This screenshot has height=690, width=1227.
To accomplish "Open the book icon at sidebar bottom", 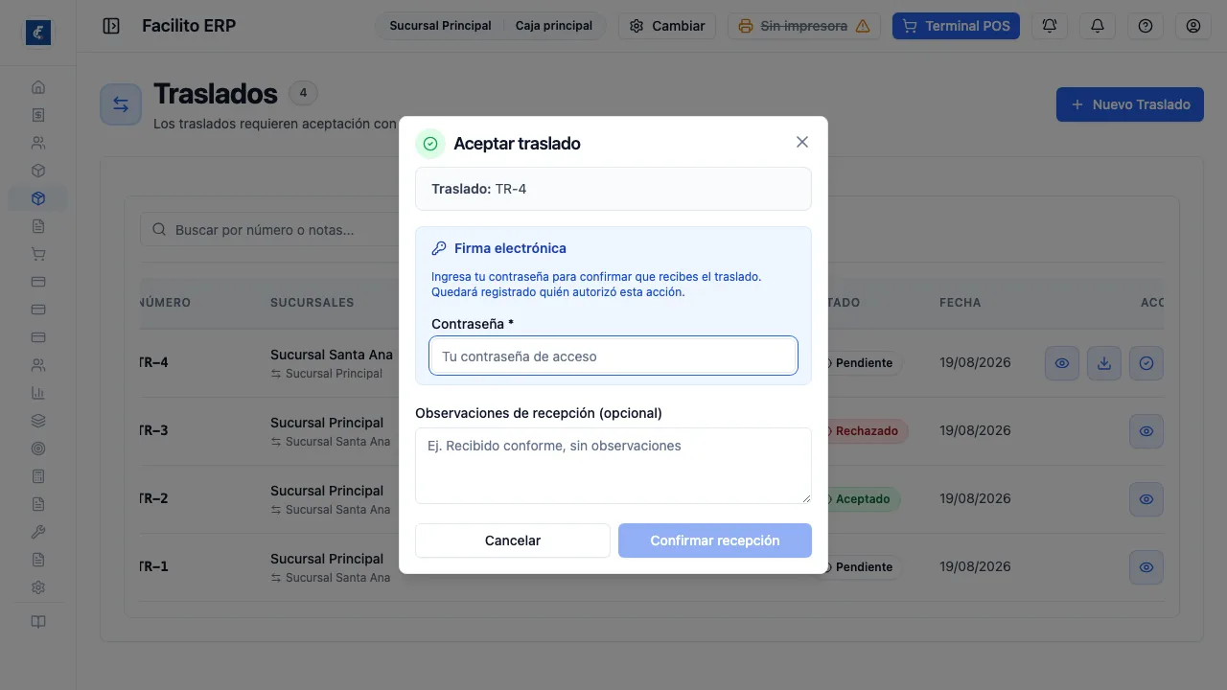I will [38, 622].
